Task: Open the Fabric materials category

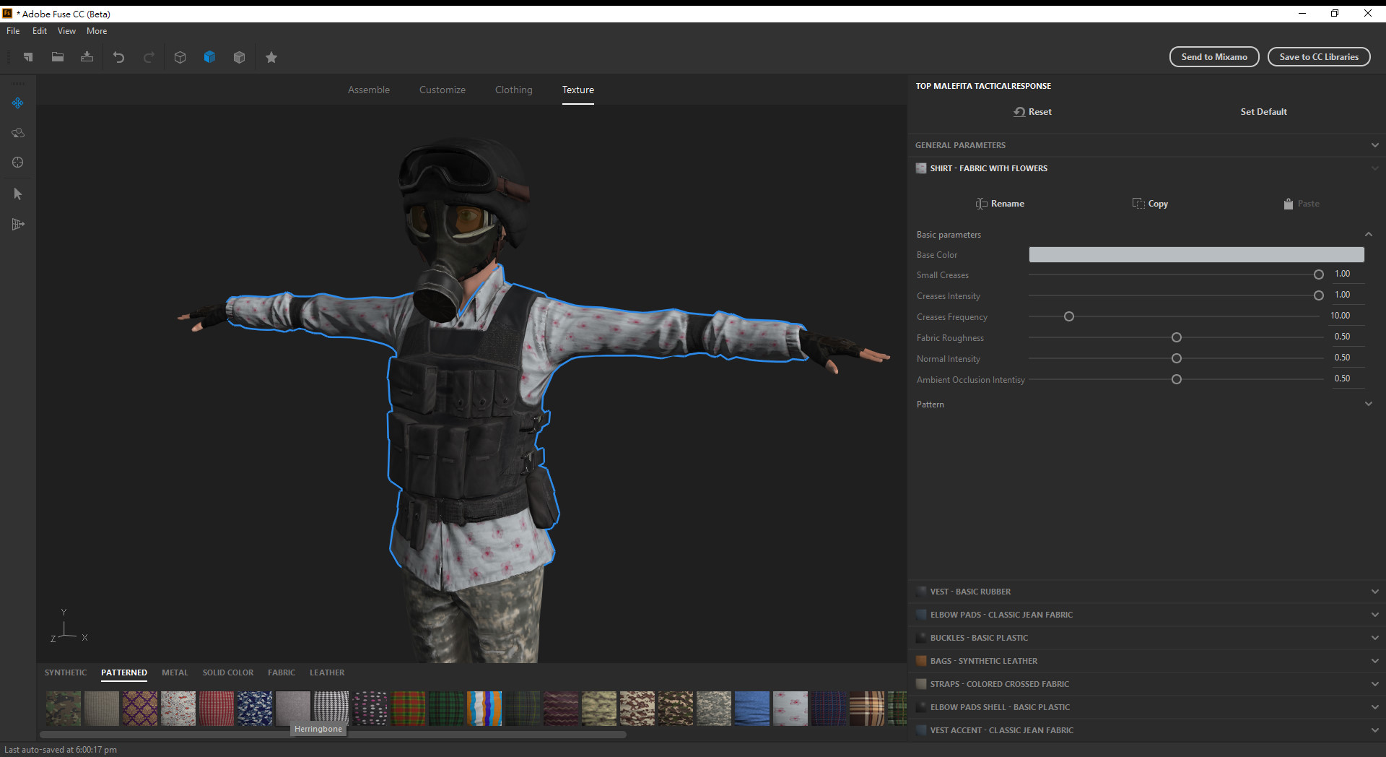Action: click(282, 672)
